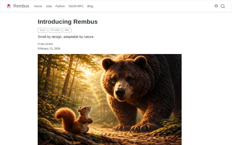Select the PYTHON category tag
232x145 pixels.
pos(55,30)
